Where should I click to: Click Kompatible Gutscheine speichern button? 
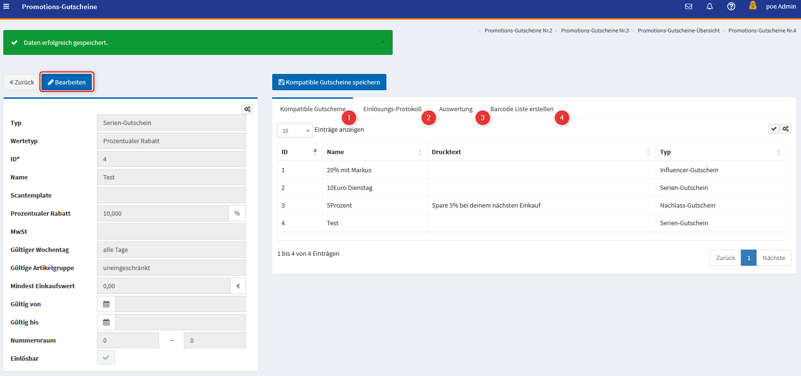point(329,82)
